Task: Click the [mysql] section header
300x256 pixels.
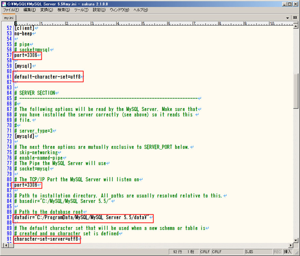Action: click(23, 66)
